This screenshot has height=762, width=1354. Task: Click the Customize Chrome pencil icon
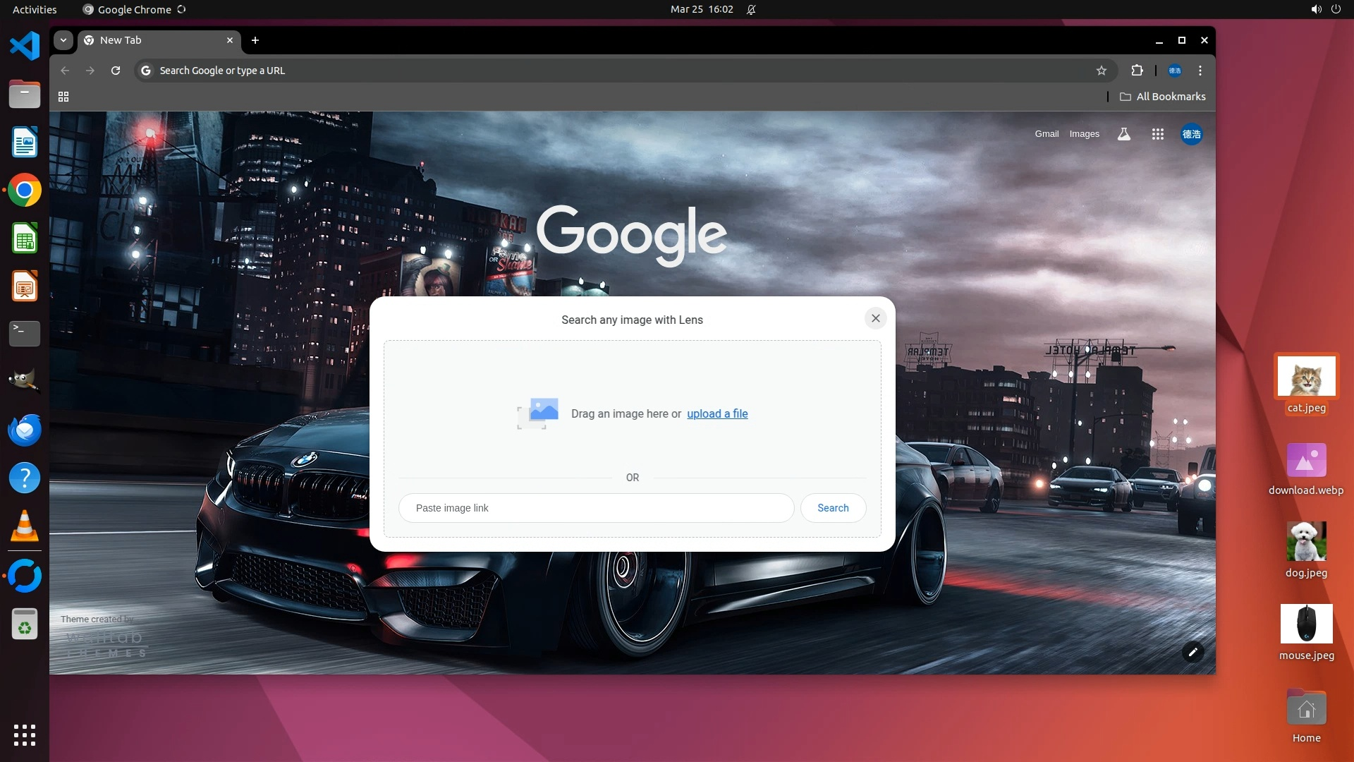pos(1193,652)
